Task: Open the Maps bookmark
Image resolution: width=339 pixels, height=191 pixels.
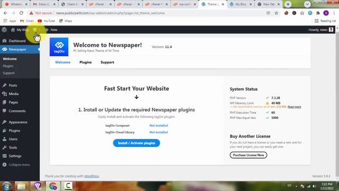Action: pyautogui.click(x=66, y=21)
